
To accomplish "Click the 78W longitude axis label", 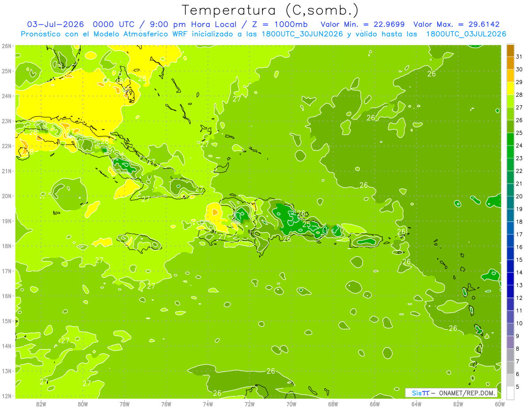I will pyautogui.click(x=124, y=404).
